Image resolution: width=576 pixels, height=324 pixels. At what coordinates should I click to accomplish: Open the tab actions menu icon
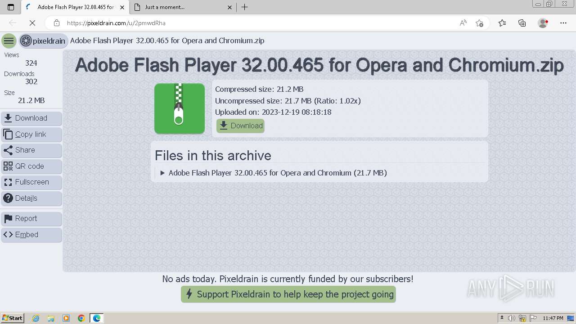(x=11, y=7)
